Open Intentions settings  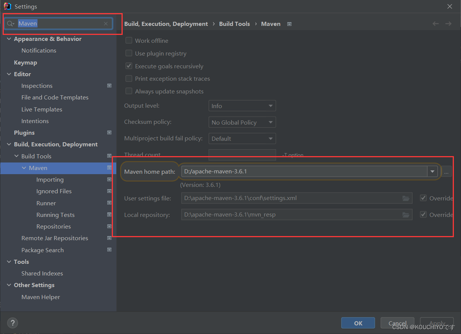point(35,121)
